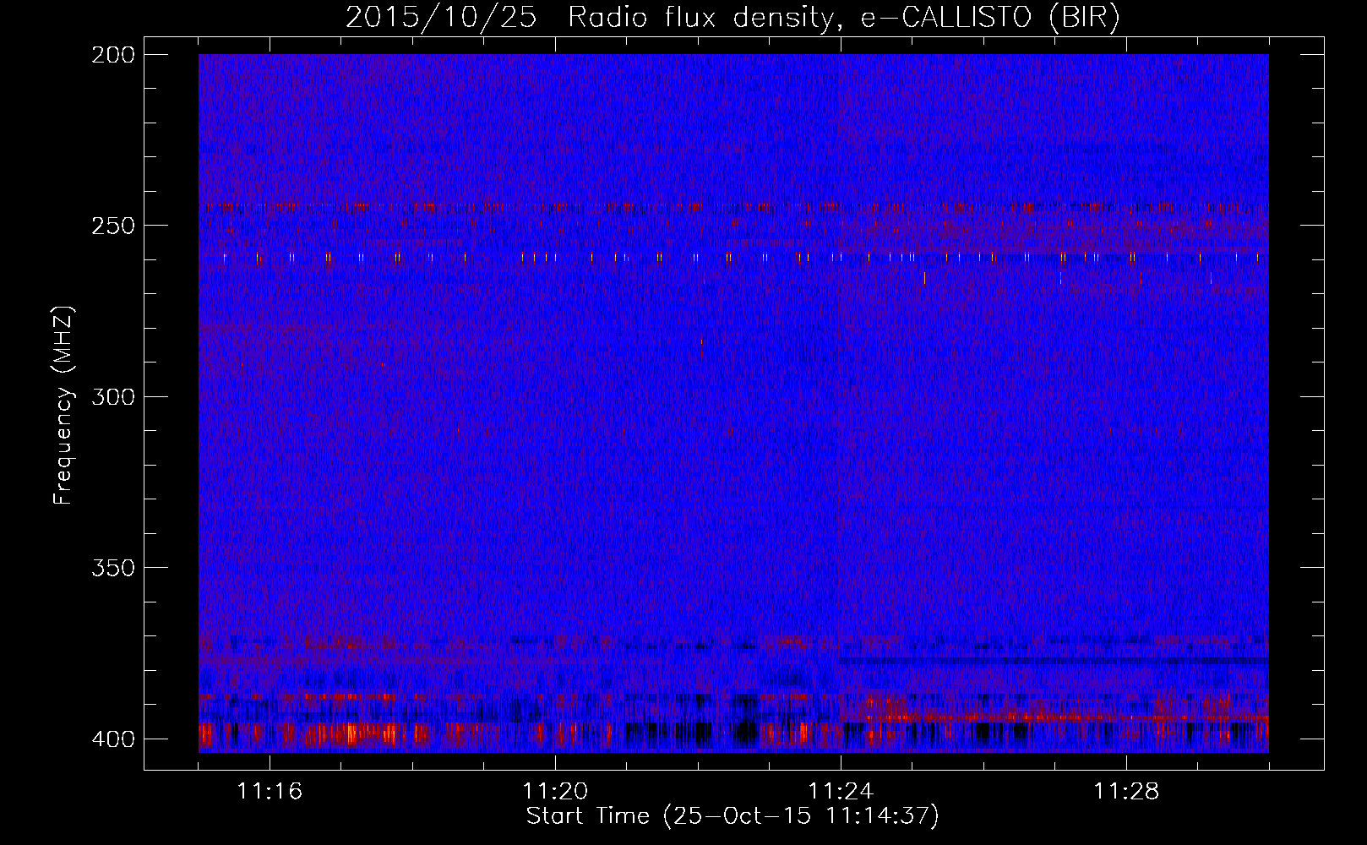Click the 11:16 time tick label

(x=270, y=791)
